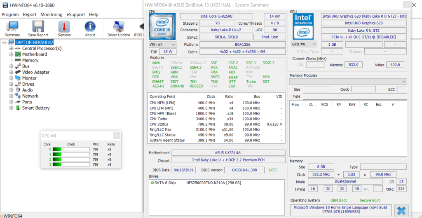
Task: Open the Report menu
Action: pyautogui.click(x=30, y=14)
